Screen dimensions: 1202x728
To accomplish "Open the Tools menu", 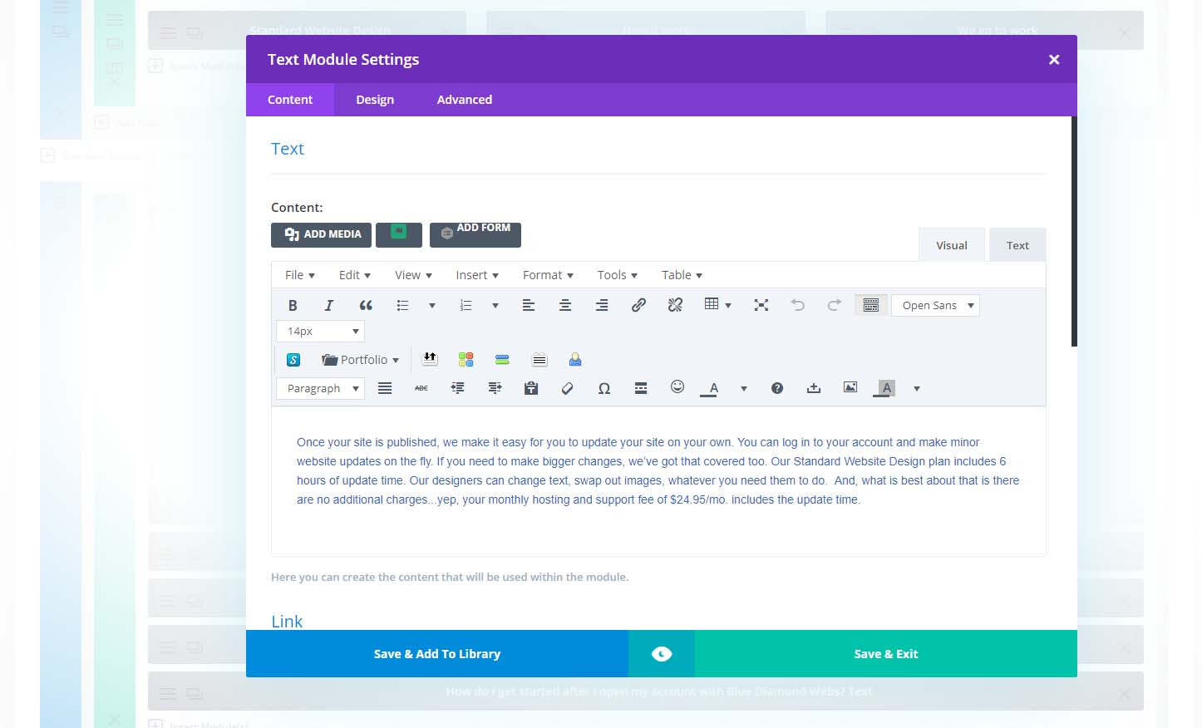I will [618, 275].
